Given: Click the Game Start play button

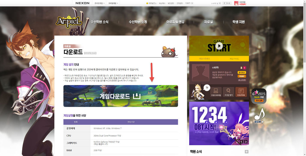Looking at the screenshot, I should (x=219, y=46).
